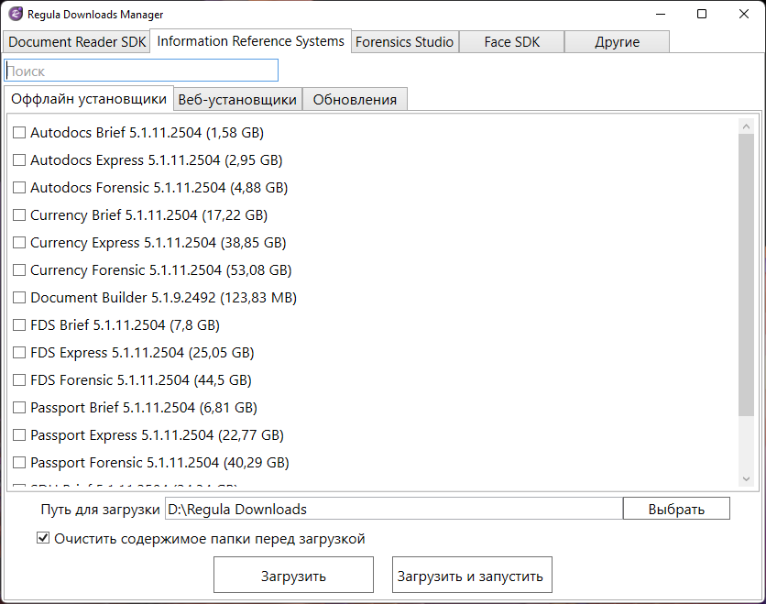Select the Information Reference Systems tab

pyautogui.click(x=251, y=41)
